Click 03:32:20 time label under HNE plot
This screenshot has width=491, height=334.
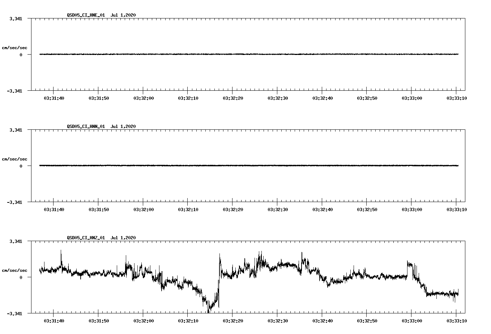(x=233, y=98)
